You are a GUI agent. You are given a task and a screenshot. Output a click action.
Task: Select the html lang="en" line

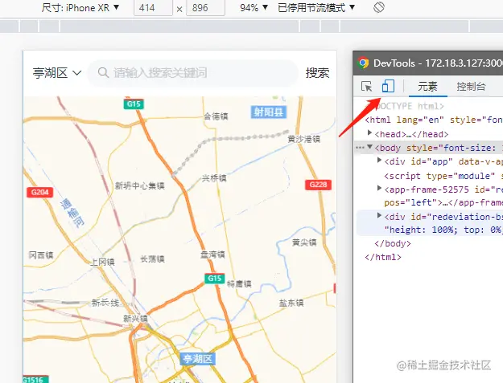434,120
